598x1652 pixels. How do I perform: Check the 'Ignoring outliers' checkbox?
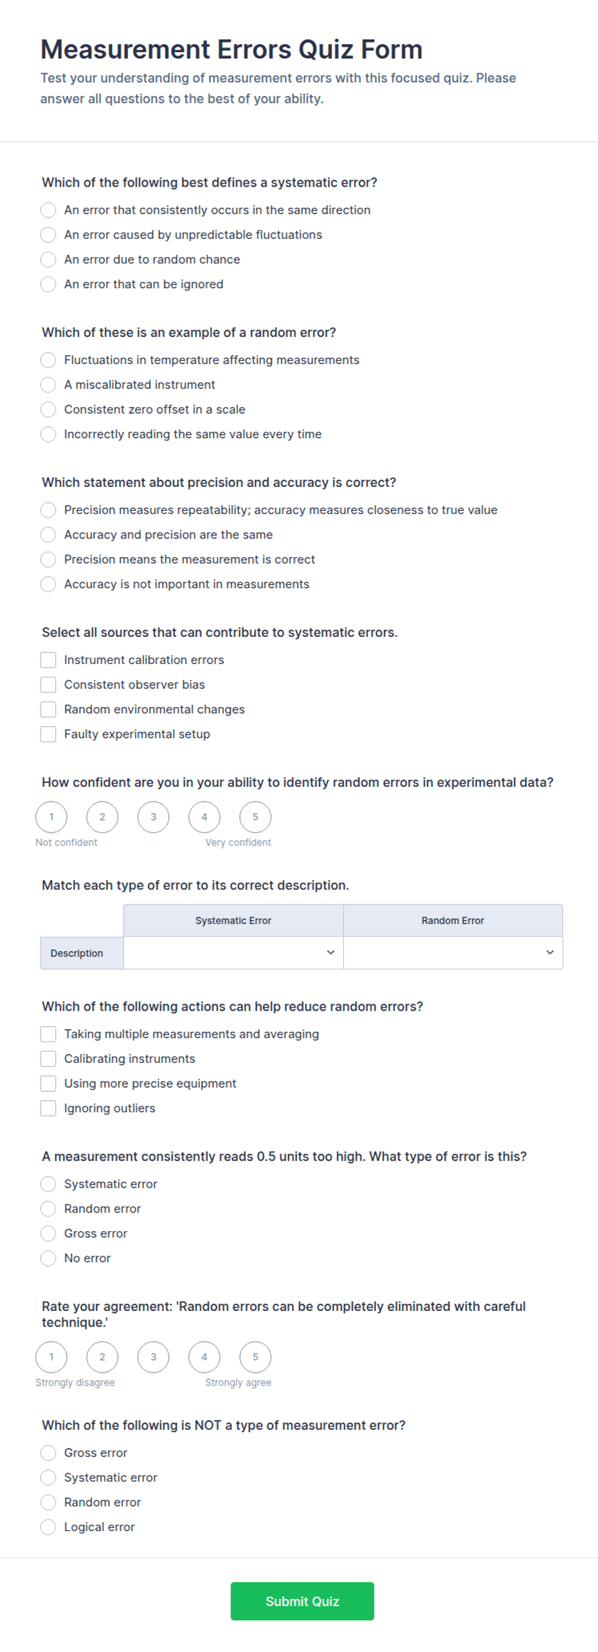(48, 1108)
